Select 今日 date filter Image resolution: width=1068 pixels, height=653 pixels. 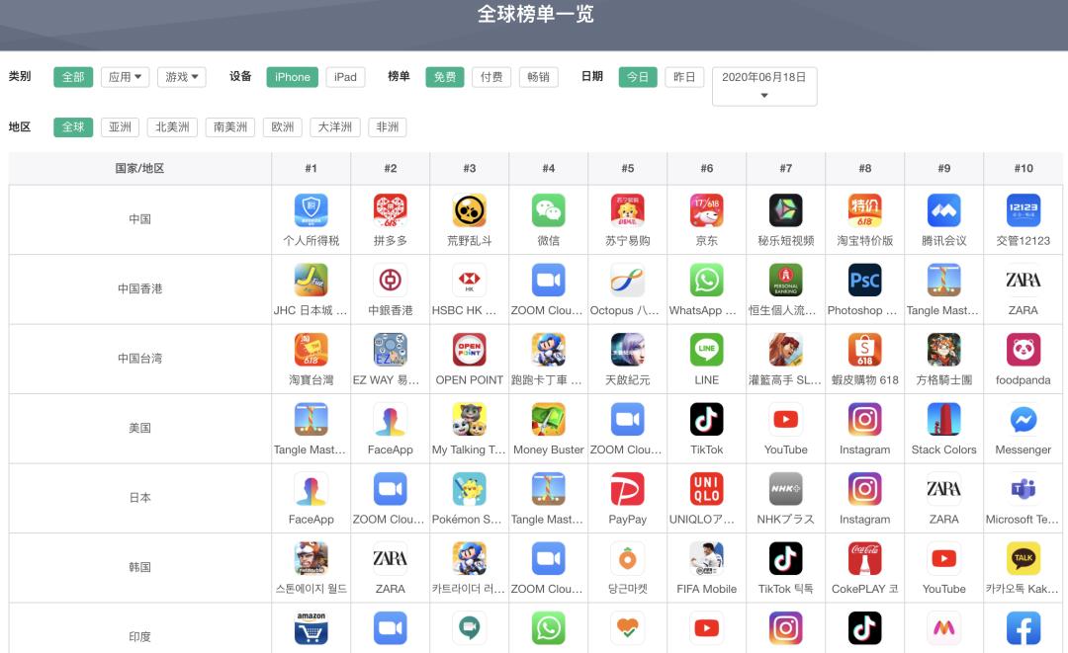coord(638,77)
